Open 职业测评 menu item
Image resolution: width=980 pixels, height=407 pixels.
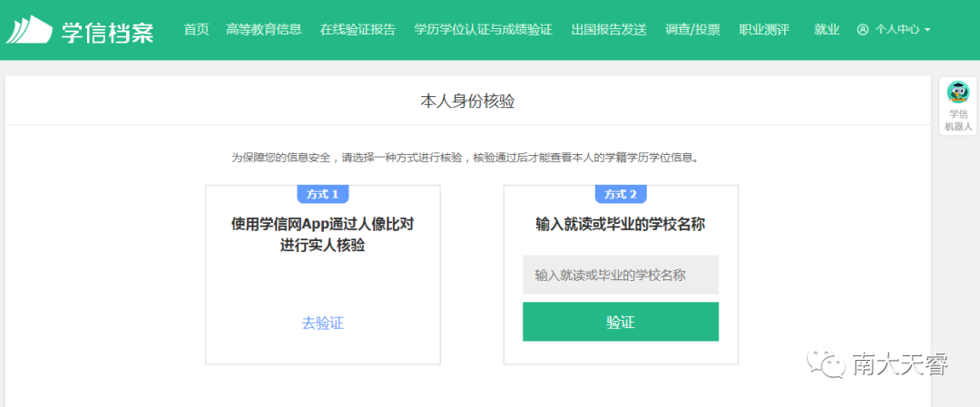tap(764, 29)
